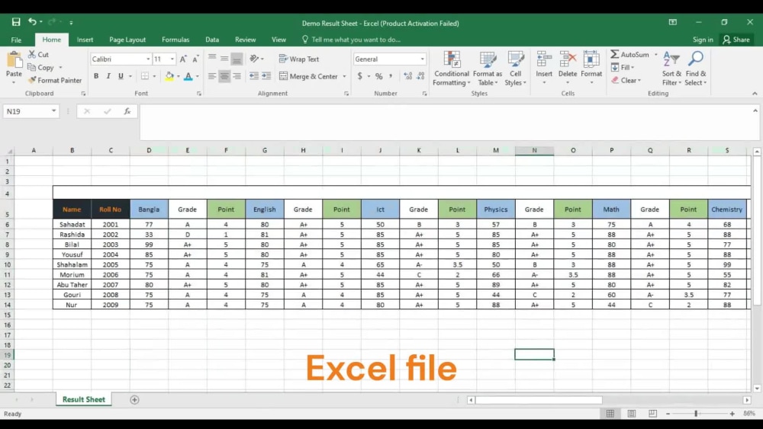Open the File tab
763x429 pixels.
pyautogui.click(x=16, y=40)
